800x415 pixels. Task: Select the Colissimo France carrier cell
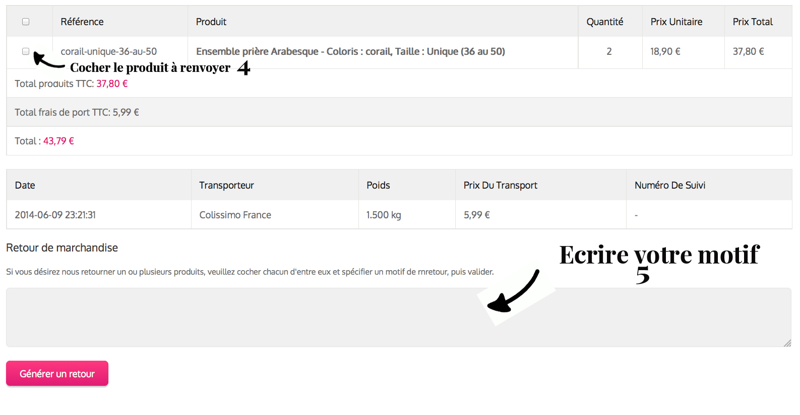[x=235, y=215]
